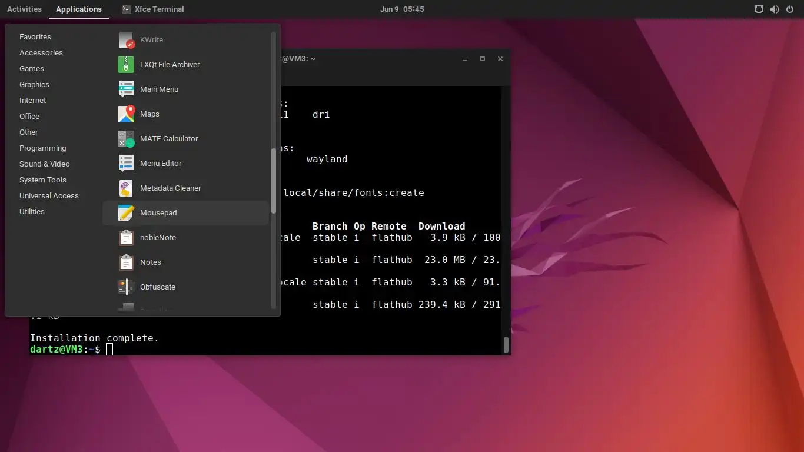Image resolution: width=804 pixels, height=452 pixels.
Task: Click 'Installation complete.' text in terminal
Action: tap(95, 338)
